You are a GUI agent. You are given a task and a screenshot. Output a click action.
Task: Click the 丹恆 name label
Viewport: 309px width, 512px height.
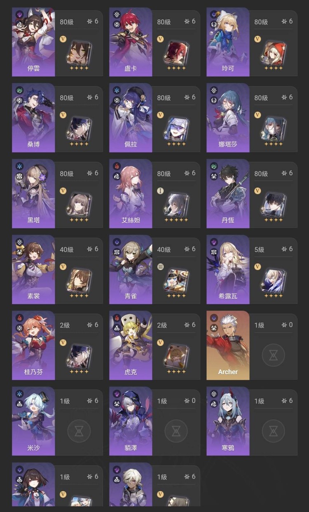[x=228, y=220]
